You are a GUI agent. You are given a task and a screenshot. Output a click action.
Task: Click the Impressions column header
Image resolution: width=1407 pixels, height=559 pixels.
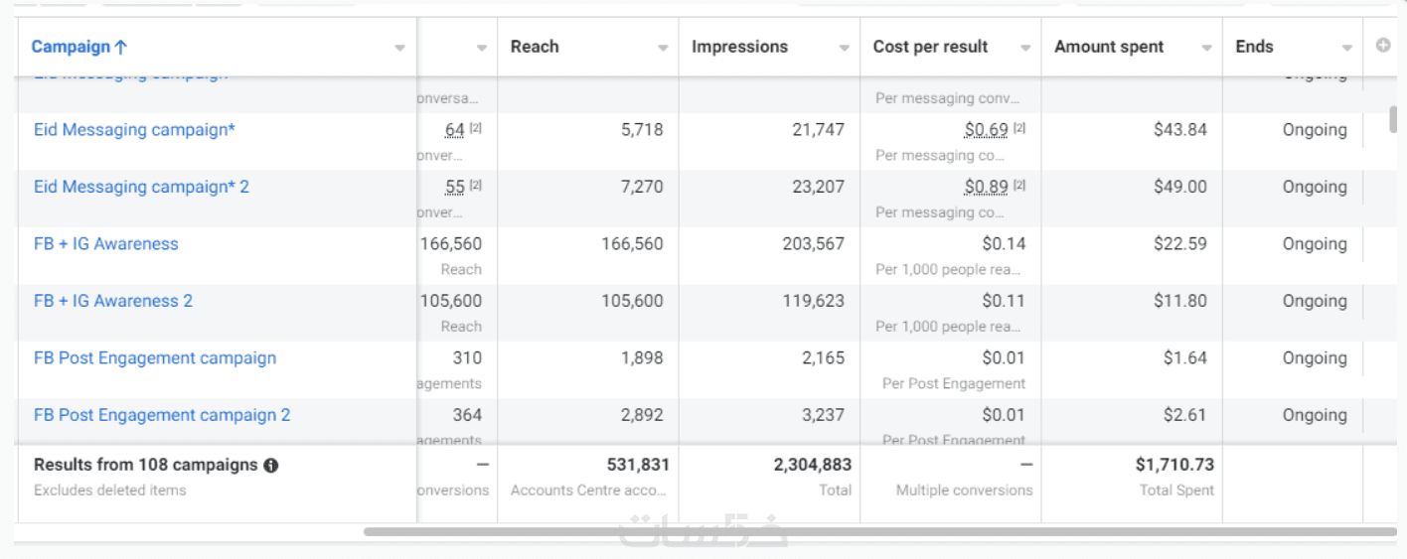[x=739, y=47]
